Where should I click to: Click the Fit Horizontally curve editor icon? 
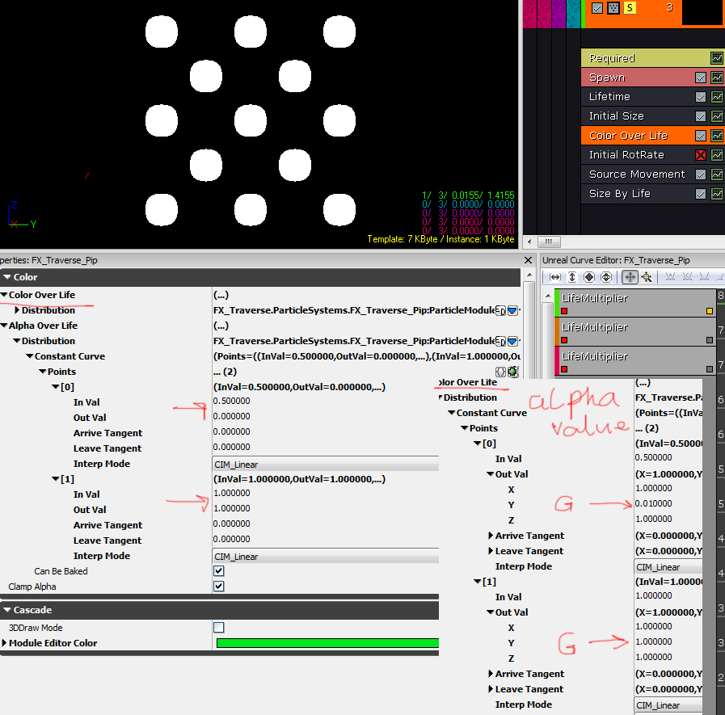(x=554, y=277)
